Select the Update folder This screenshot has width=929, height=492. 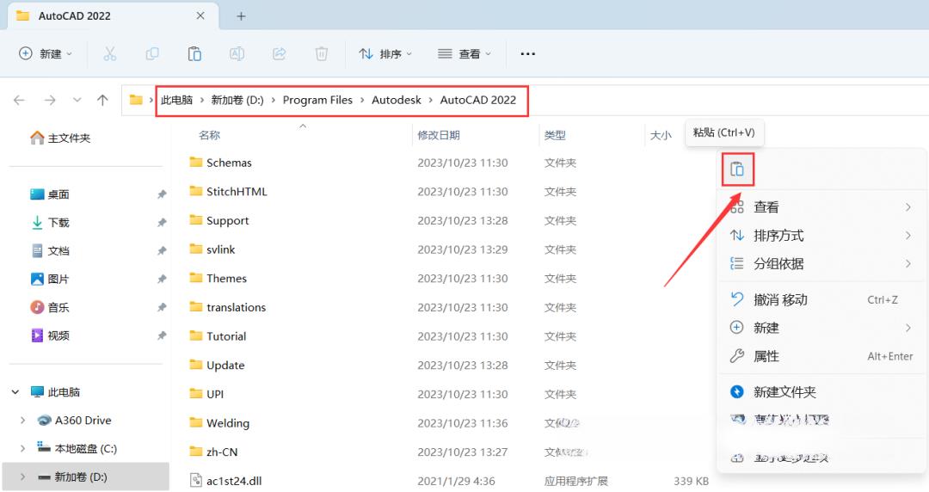tap(217, 366)
